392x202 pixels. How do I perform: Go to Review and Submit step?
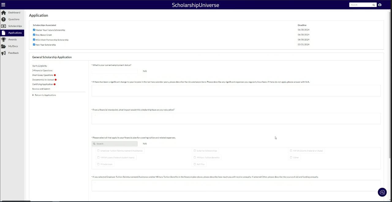[41, 89]
